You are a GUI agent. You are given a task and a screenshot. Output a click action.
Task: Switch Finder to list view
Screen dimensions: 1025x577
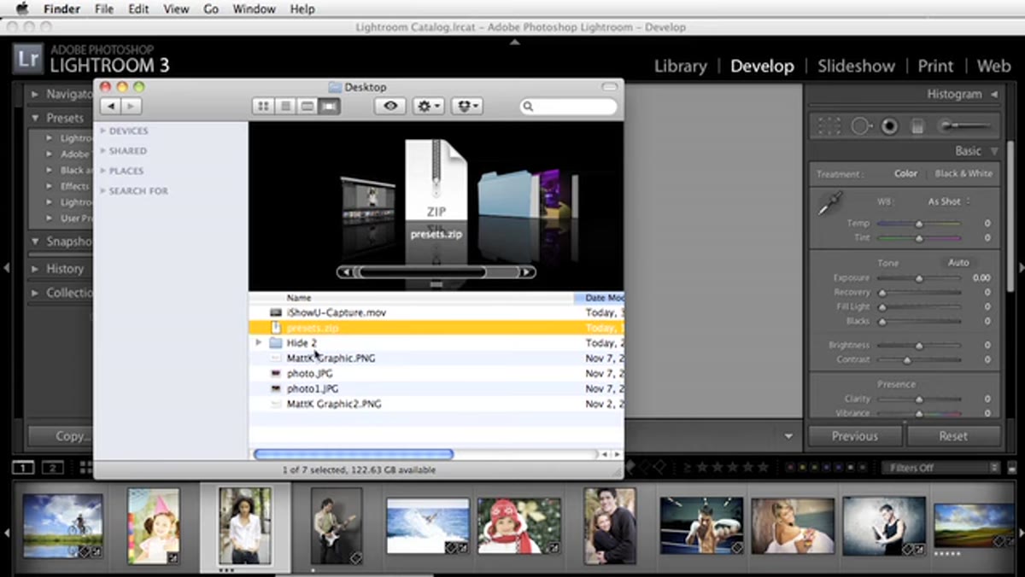[285, 106]
